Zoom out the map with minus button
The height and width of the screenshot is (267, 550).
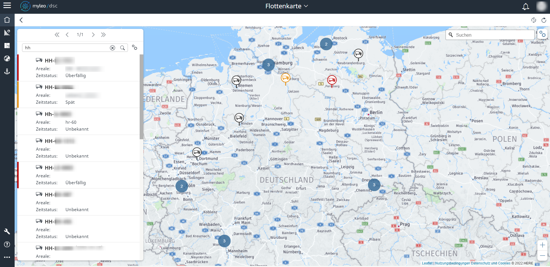pyautogui.click(x=542, y=256)
